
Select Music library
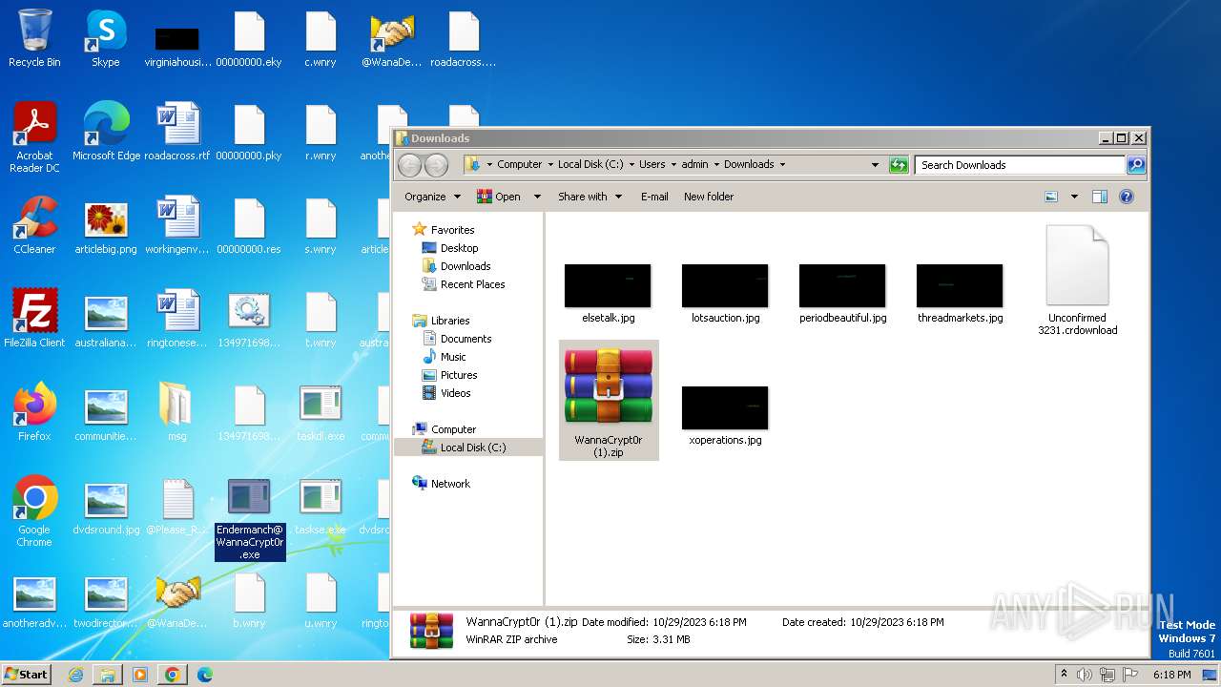(x=453, y=357)
